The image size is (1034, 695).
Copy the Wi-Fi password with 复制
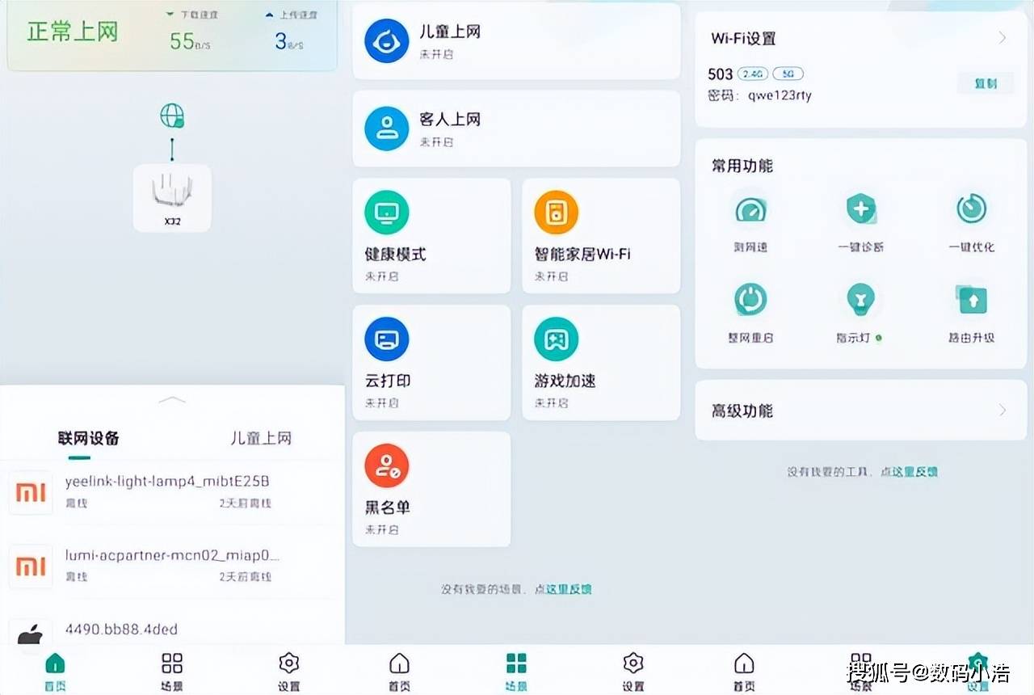coord(986,83)
